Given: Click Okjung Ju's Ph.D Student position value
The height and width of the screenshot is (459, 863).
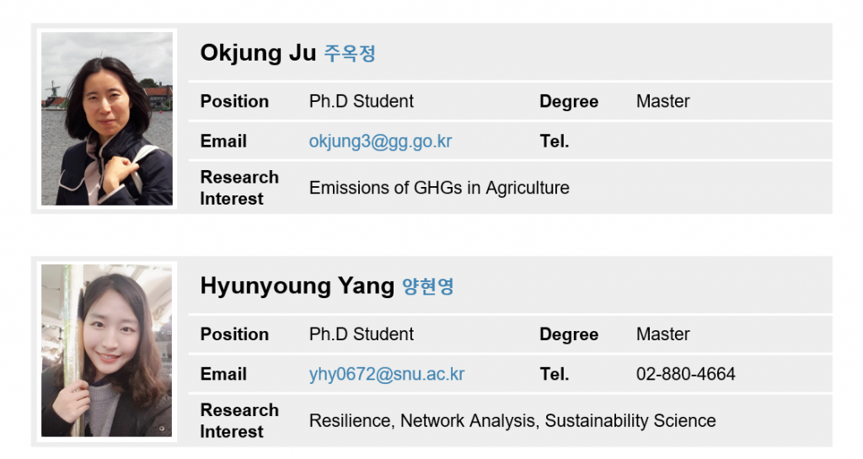Looking at the screenshot, I should [x=361, y=101].
